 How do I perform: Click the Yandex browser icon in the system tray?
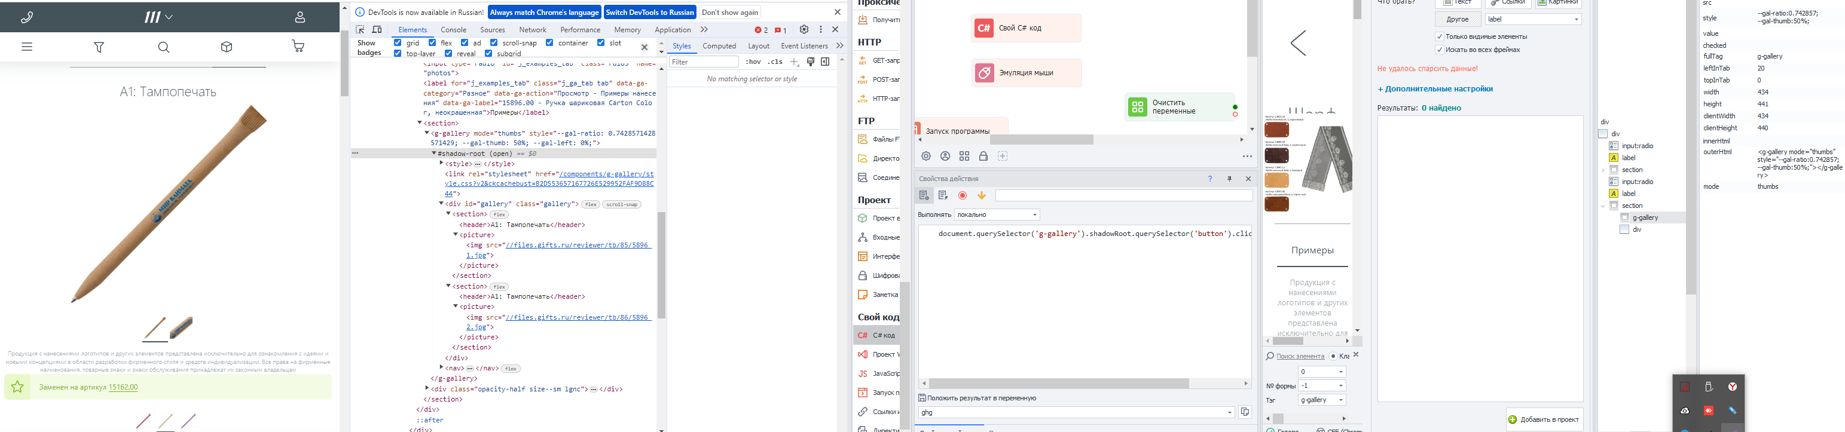1732,387
